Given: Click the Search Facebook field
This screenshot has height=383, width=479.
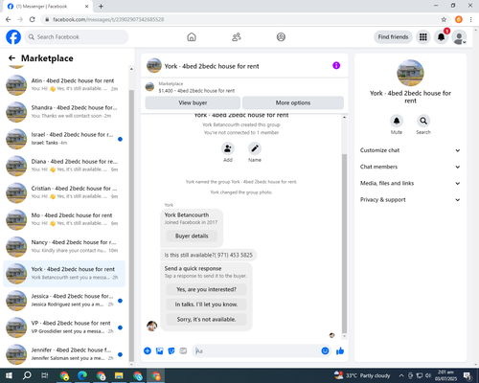Looking at the screenshot, I should (77, 37).
